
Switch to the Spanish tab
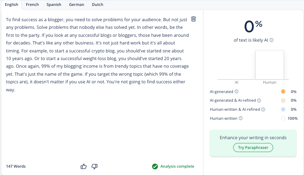(x=54, y=5)
